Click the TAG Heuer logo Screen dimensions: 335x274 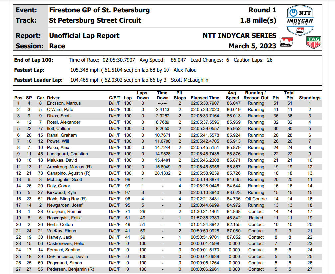pos(313,42)
